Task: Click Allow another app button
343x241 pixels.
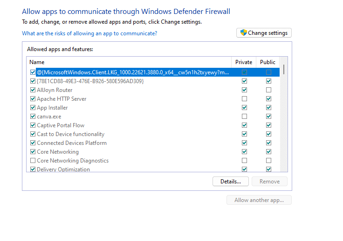Action: point(259,200)
